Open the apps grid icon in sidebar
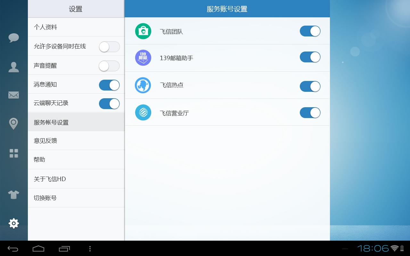Image resolution: width=410 pixels, height=256 pixels. 13,153
